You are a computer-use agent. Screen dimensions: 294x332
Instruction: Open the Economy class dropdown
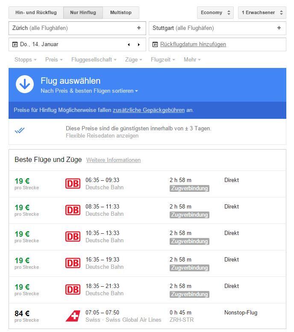coord(215,12)
